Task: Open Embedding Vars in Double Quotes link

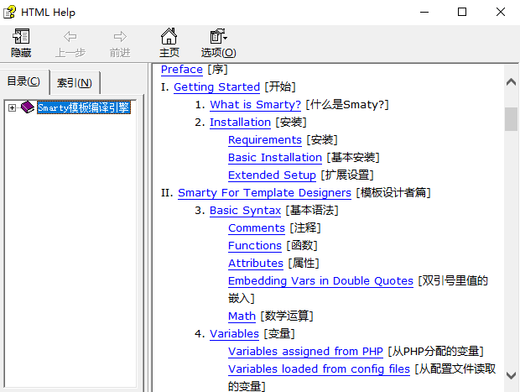Action: (320, 281)
